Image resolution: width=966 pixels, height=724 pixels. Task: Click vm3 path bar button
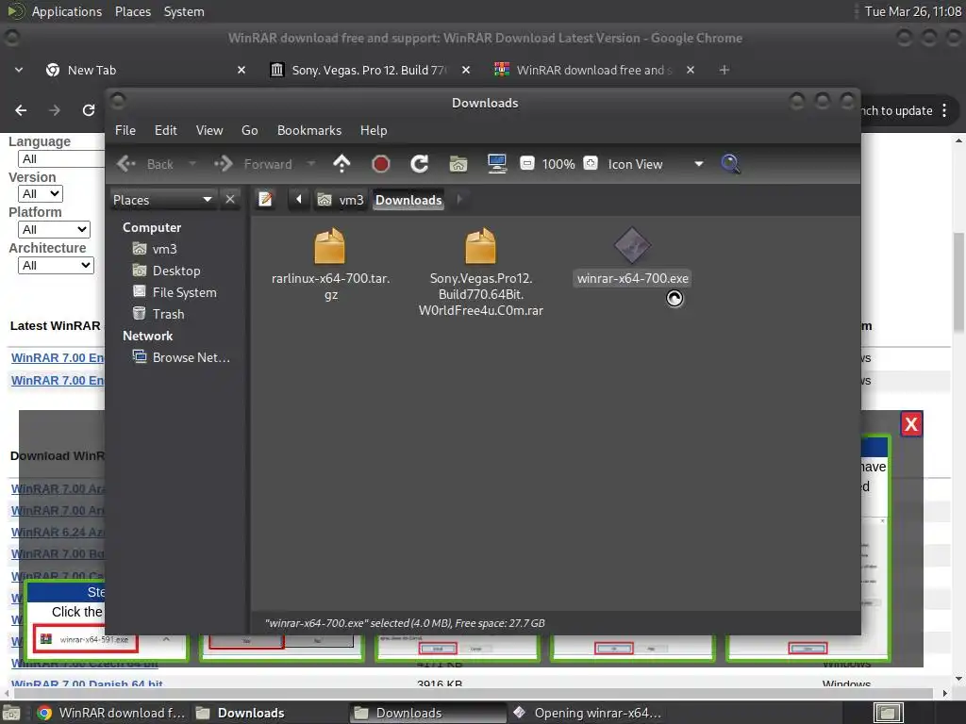click(340, 200)
